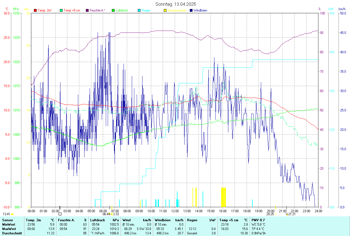Click the max wind value S-SW 33.8
350x236 pixels.
[x=144, y=229]
